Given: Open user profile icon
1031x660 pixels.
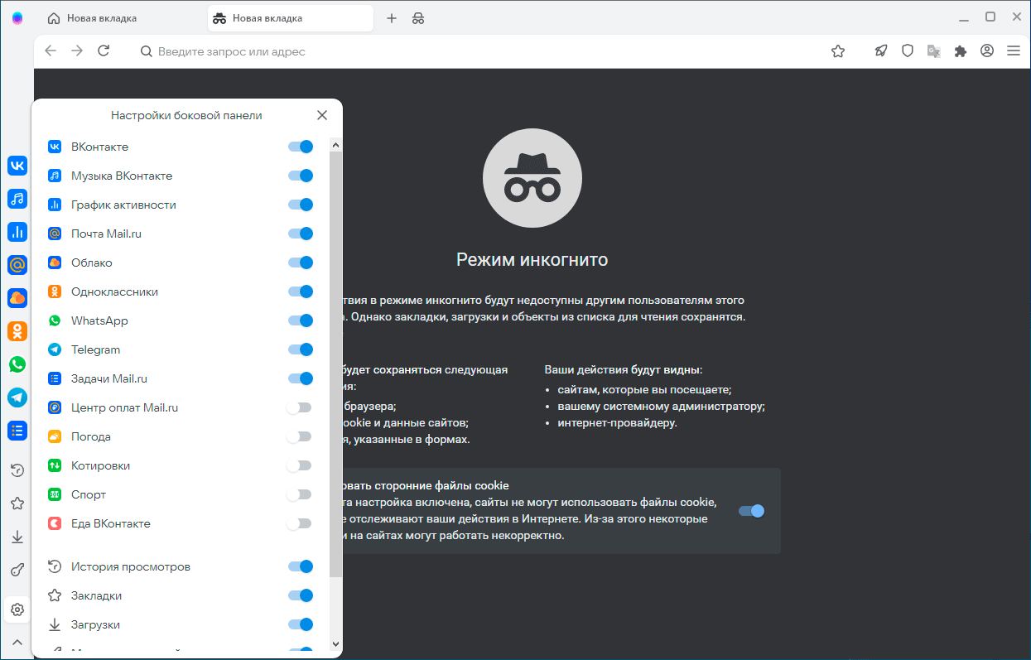Looking at the screenshot, I should pos(987,51).
